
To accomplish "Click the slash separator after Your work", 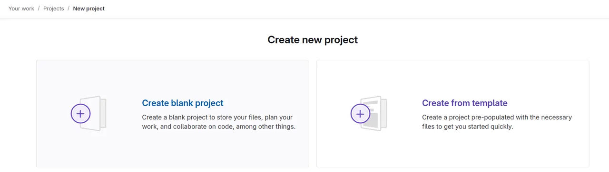I will [39, 9].
